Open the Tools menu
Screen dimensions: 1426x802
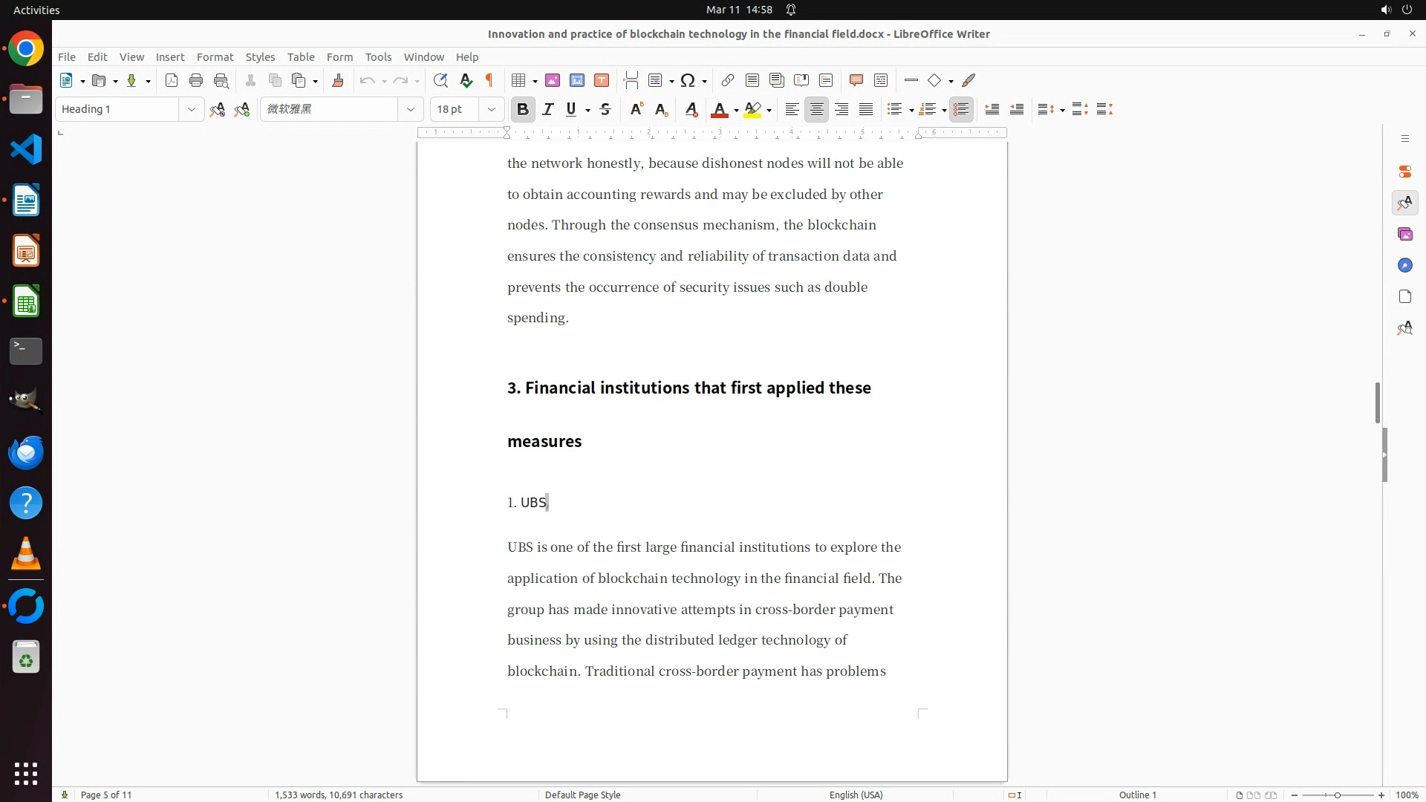[x=378, y=57]
